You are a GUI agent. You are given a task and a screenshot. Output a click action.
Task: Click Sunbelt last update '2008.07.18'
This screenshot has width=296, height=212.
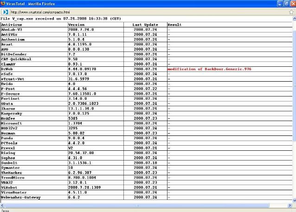145,163
